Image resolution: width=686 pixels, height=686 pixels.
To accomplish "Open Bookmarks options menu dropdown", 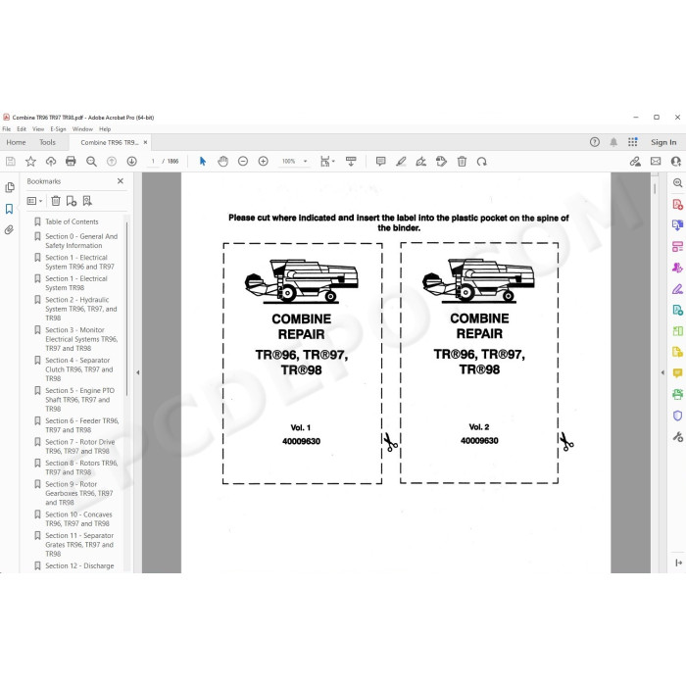I will coord(34,201).
